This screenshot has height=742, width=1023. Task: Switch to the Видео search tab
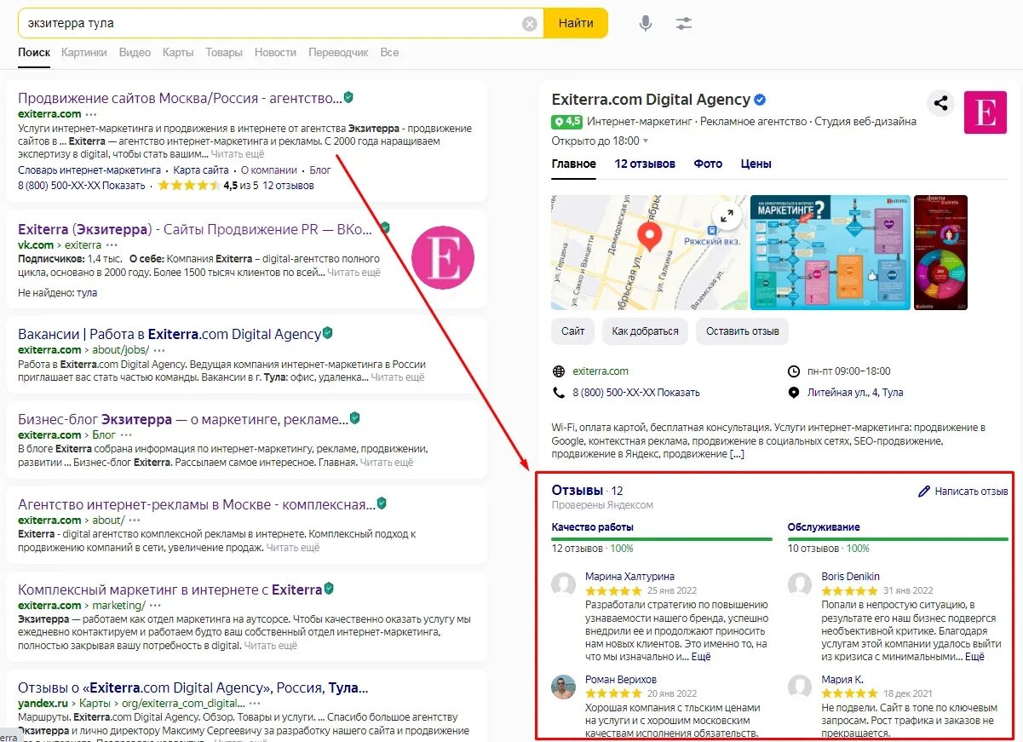tap(135, 52)
